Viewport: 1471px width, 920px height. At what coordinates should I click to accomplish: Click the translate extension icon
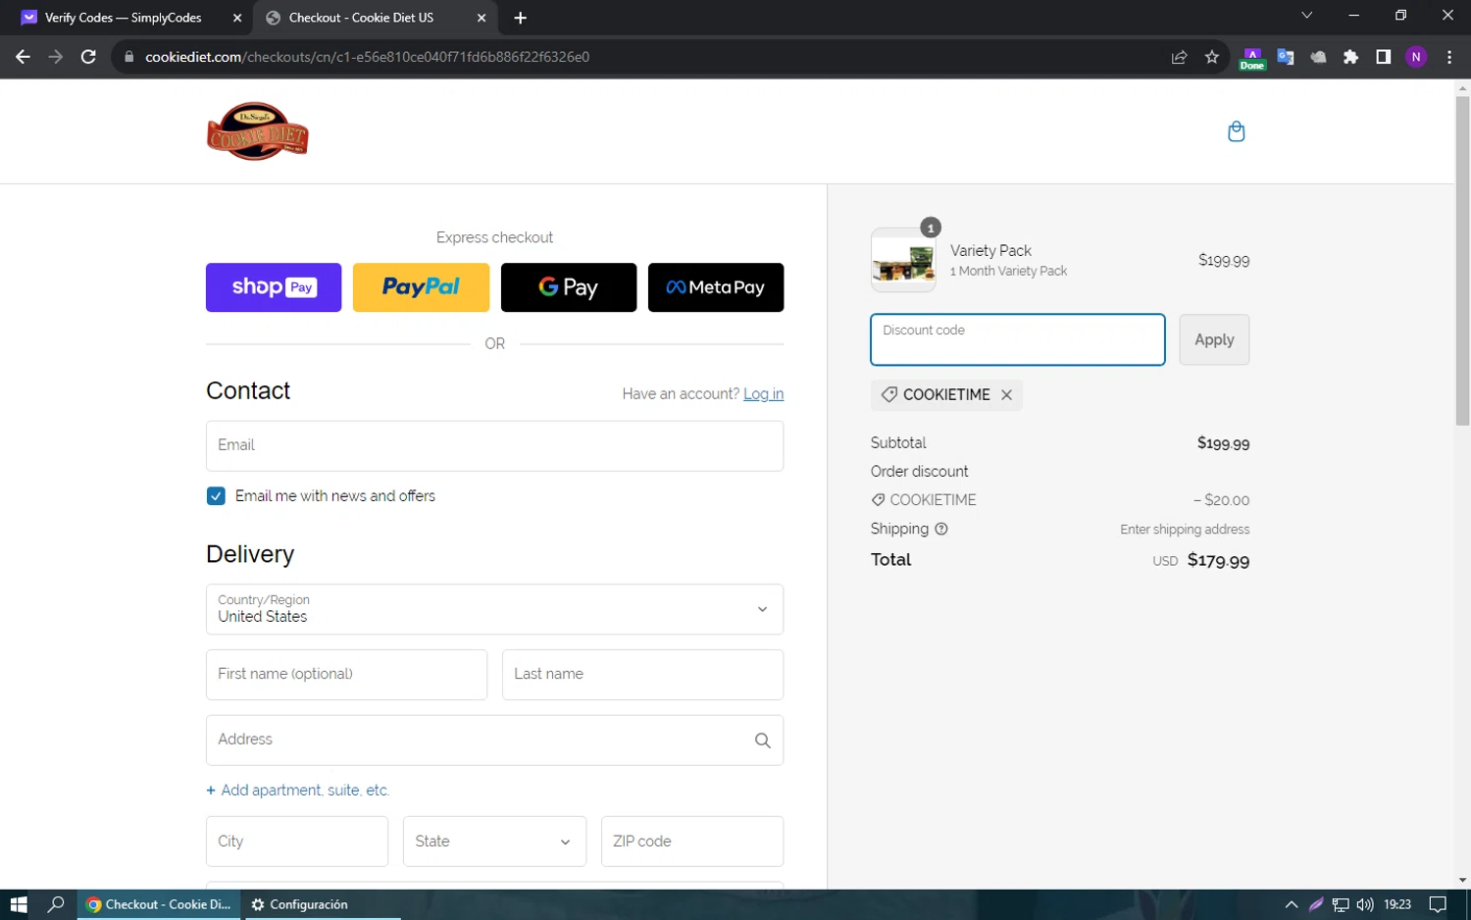pyautogui.click(x=1286, y=57)
